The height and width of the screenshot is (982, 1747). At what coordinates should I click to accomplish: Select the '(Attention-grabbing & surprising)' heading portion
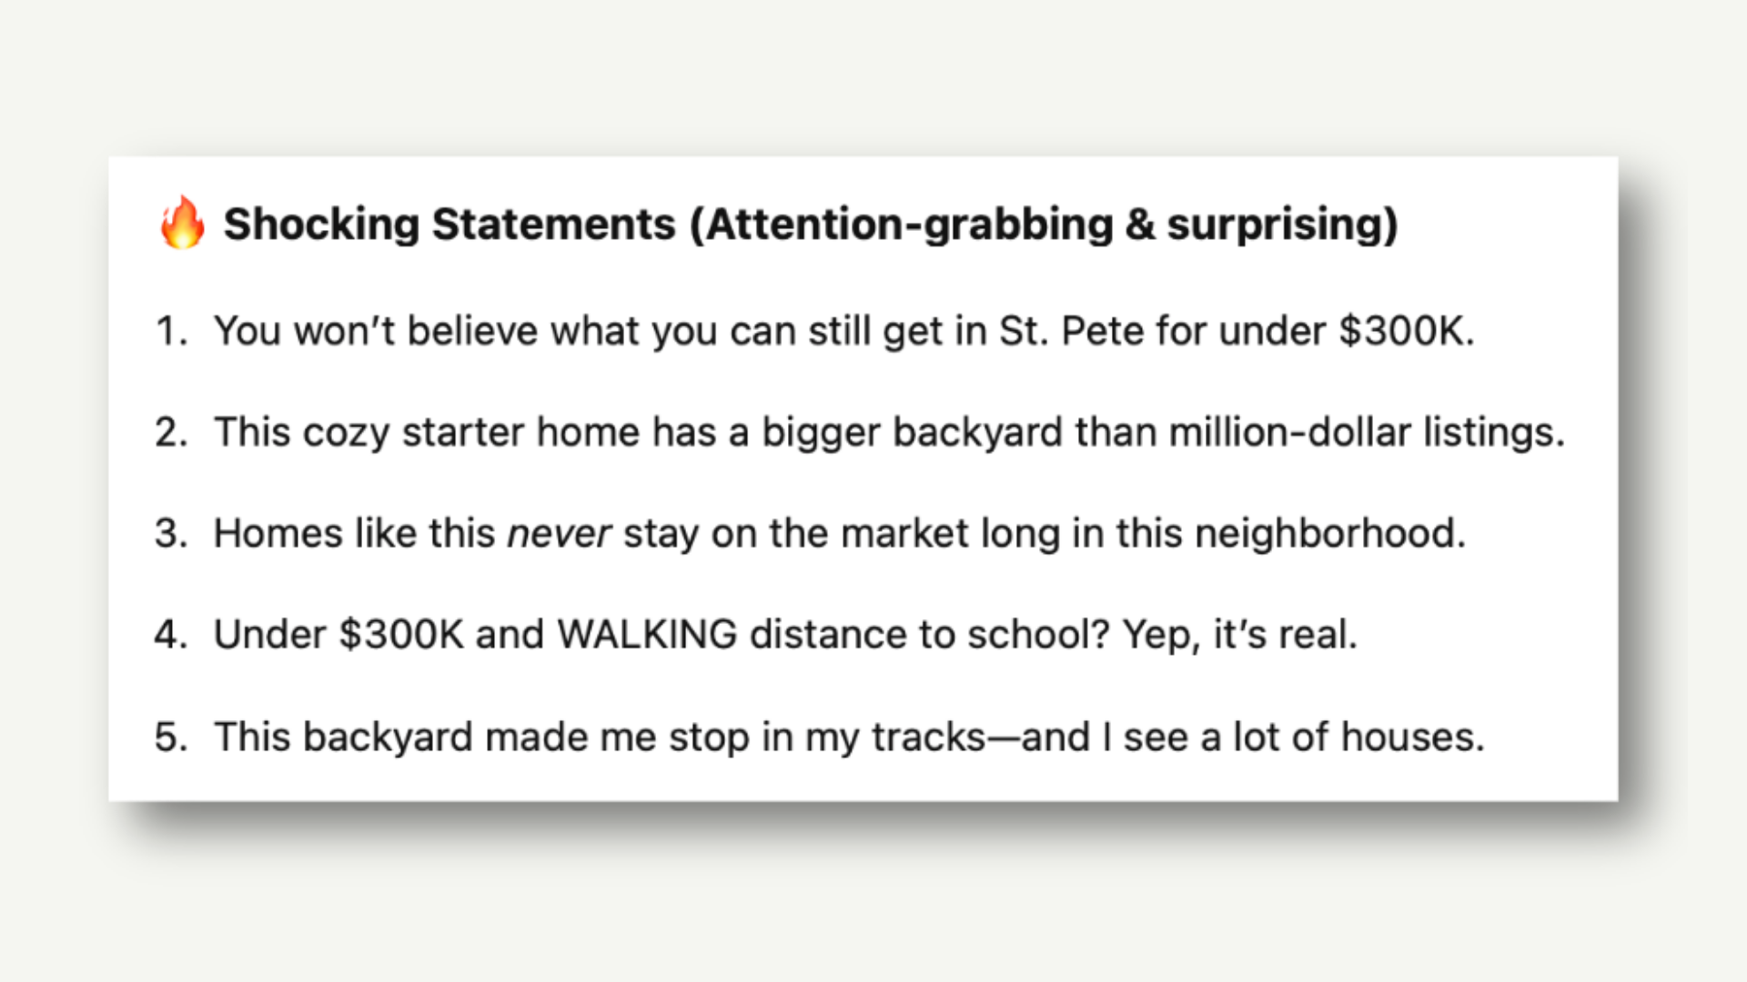(x=1044, y=224)
